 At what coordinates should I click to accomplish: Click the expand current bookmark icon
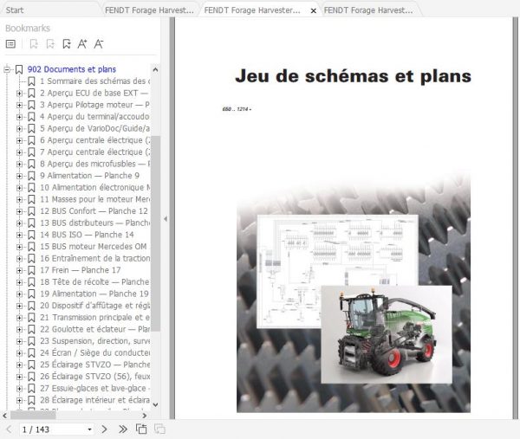point(67,44)
